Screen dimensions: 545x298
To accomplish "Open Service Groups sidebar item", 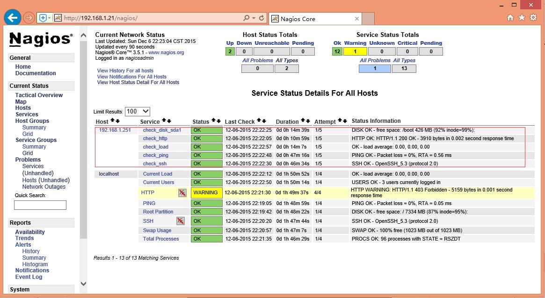I will (x=36, y=140).
